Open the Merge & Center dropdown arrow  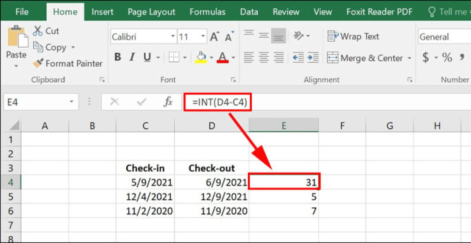point(409,58)
